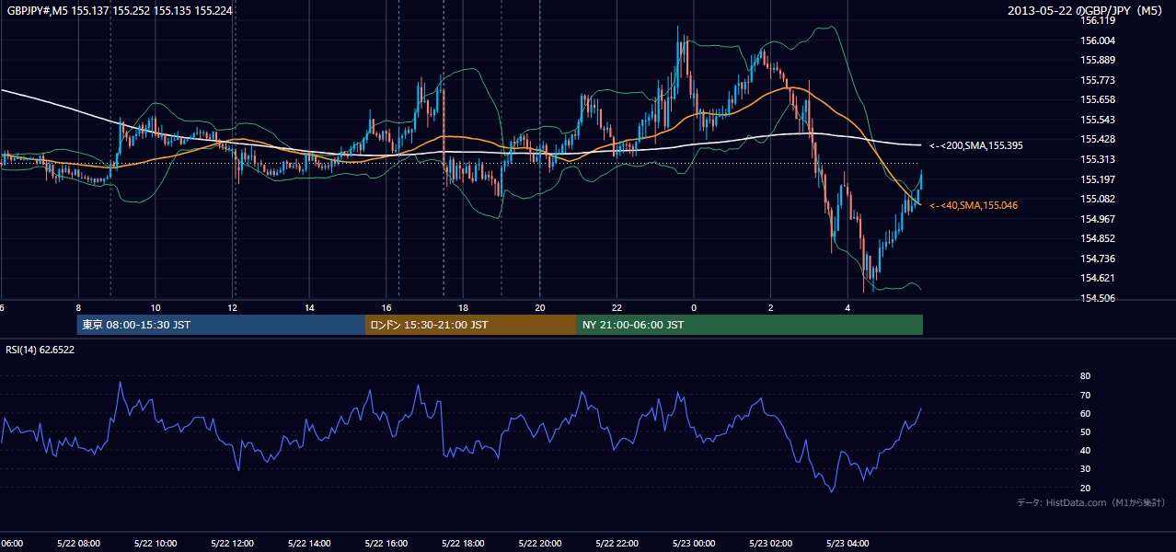Viewport: 1176px width, 552px height.
Task: Click the 154.506 price axis label
Action: (1098, 298)
